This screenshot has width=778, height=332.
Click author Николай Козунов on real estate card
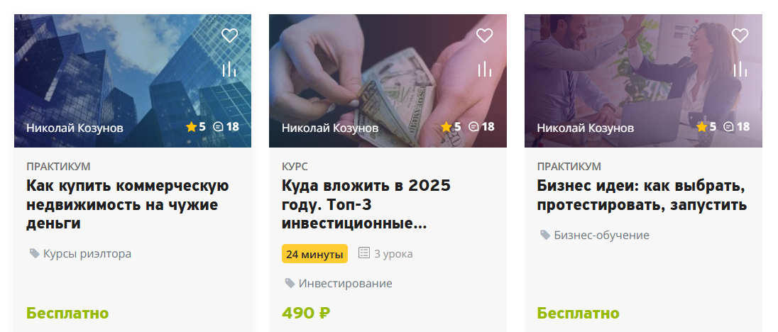click(75, 128)
